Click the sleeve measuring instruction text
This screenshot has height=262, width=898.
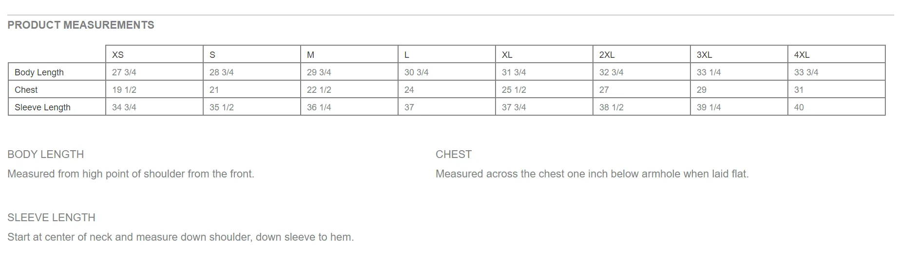click(x=181, y=237)
